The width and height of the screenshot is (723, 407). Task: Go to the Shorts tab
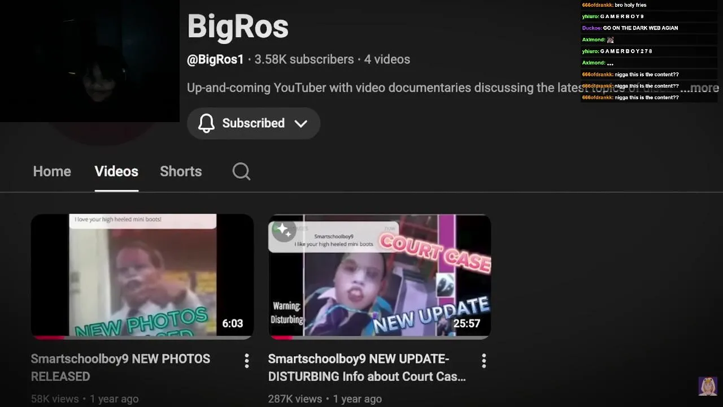click(181, 171)
